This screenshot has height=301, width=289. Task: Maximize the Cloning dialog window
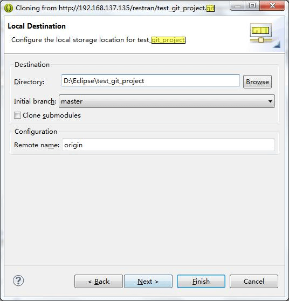252,6
